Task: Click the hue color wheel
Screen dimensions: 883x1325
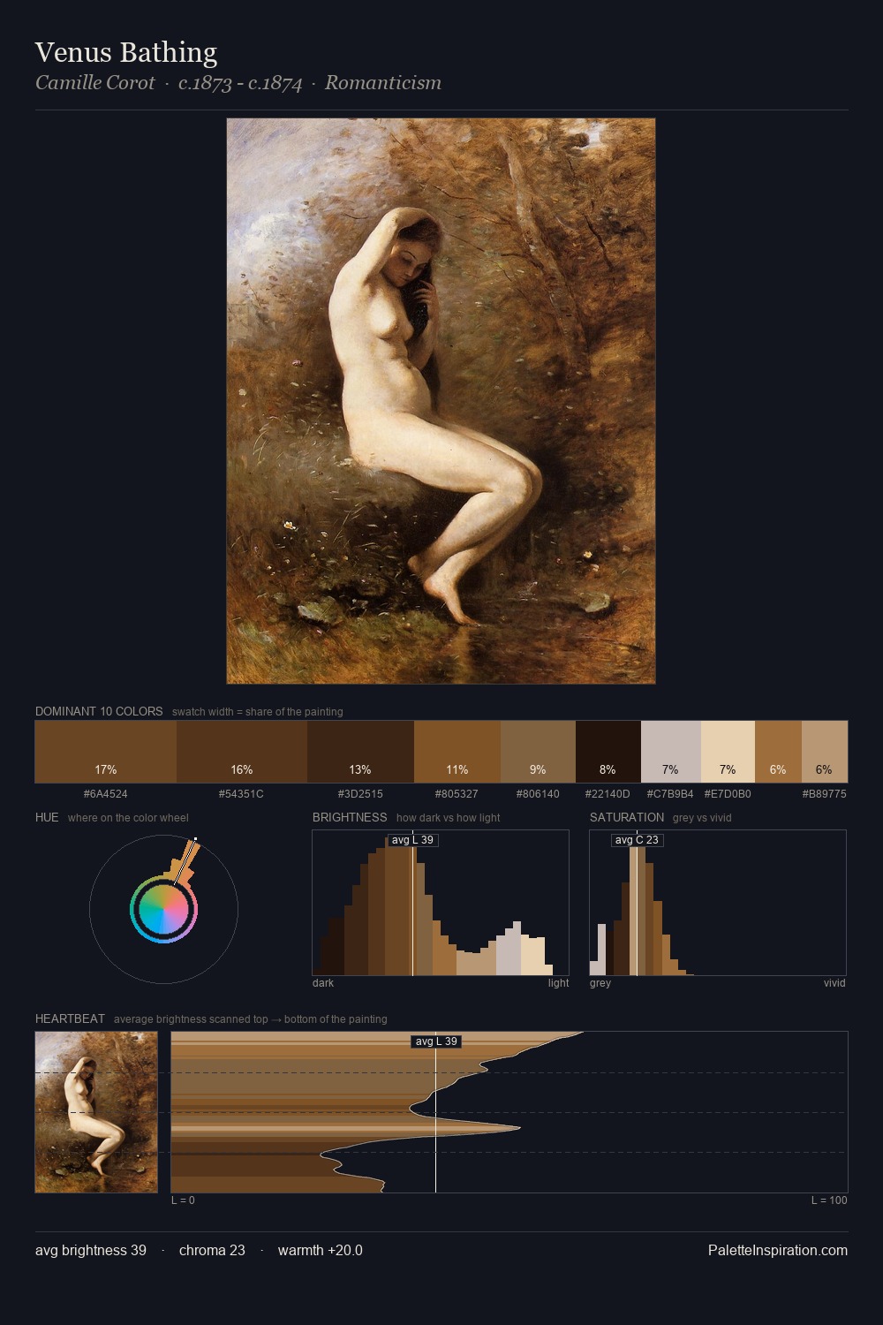Action: [x=163, y=909]
